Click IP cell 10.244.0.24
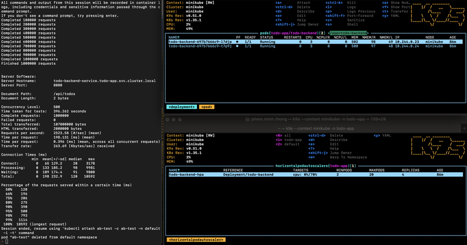This screenshot has width=467, height=245. (x=407, y=46)
